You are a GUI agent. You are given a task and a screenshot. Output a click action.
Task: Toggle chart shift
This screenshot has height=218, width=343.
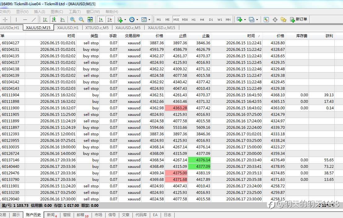tap(110, 20)
